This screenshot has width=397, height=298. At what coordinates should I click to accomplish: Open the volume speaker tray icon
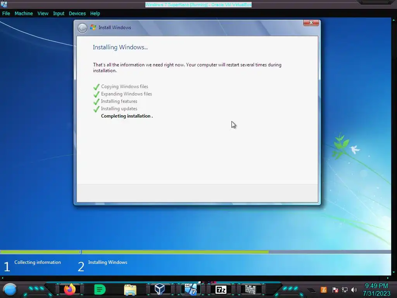point(354,289)
